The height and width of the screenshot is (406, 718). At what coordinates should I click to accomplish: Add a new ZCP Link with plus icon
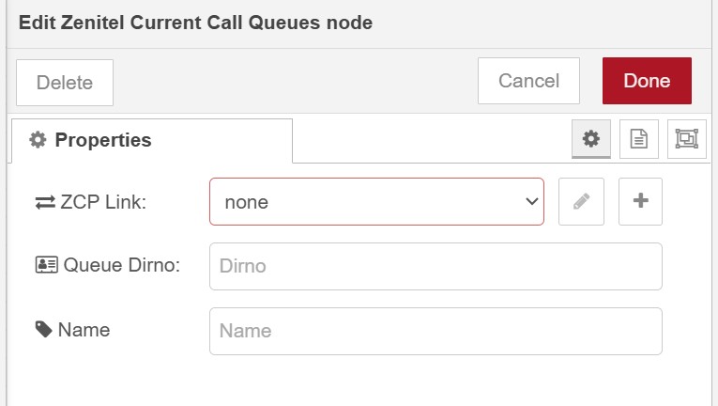coord(640,201)
